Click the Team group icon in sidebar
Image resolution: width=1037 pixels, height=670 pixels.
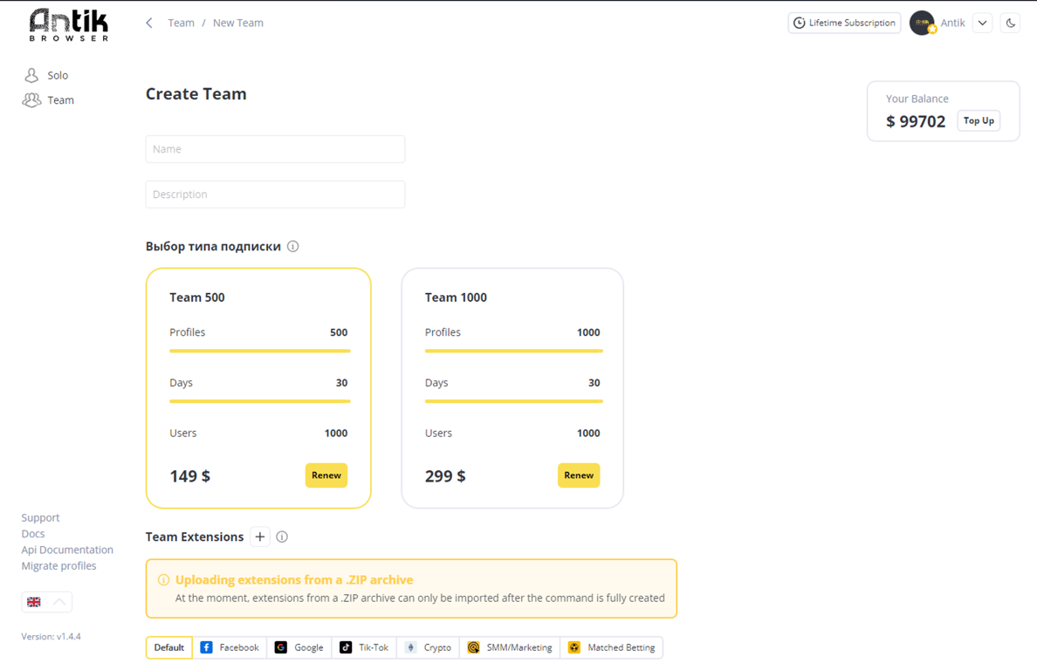point(31,99)
